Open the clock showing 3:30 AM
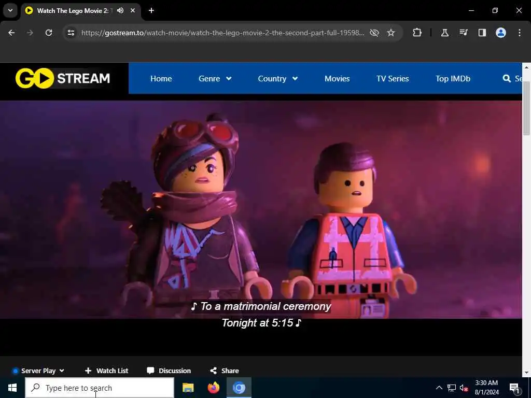 [486, 388]
